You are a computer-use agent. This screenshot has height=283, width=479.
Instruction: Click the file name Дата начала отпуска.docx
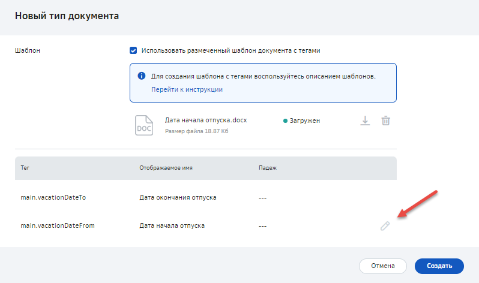[x=206, y=120]
